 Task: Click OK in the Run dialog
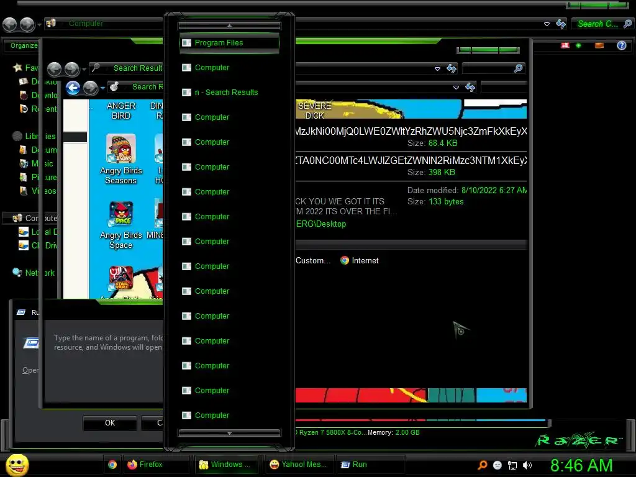110,423
